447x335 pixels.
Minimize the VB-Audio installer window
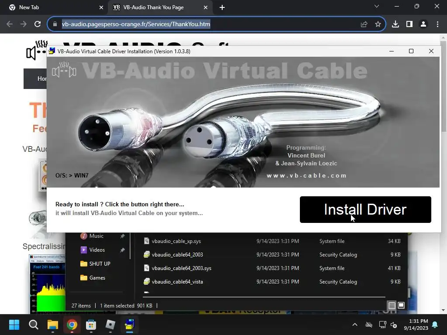[x=392, y=51]
